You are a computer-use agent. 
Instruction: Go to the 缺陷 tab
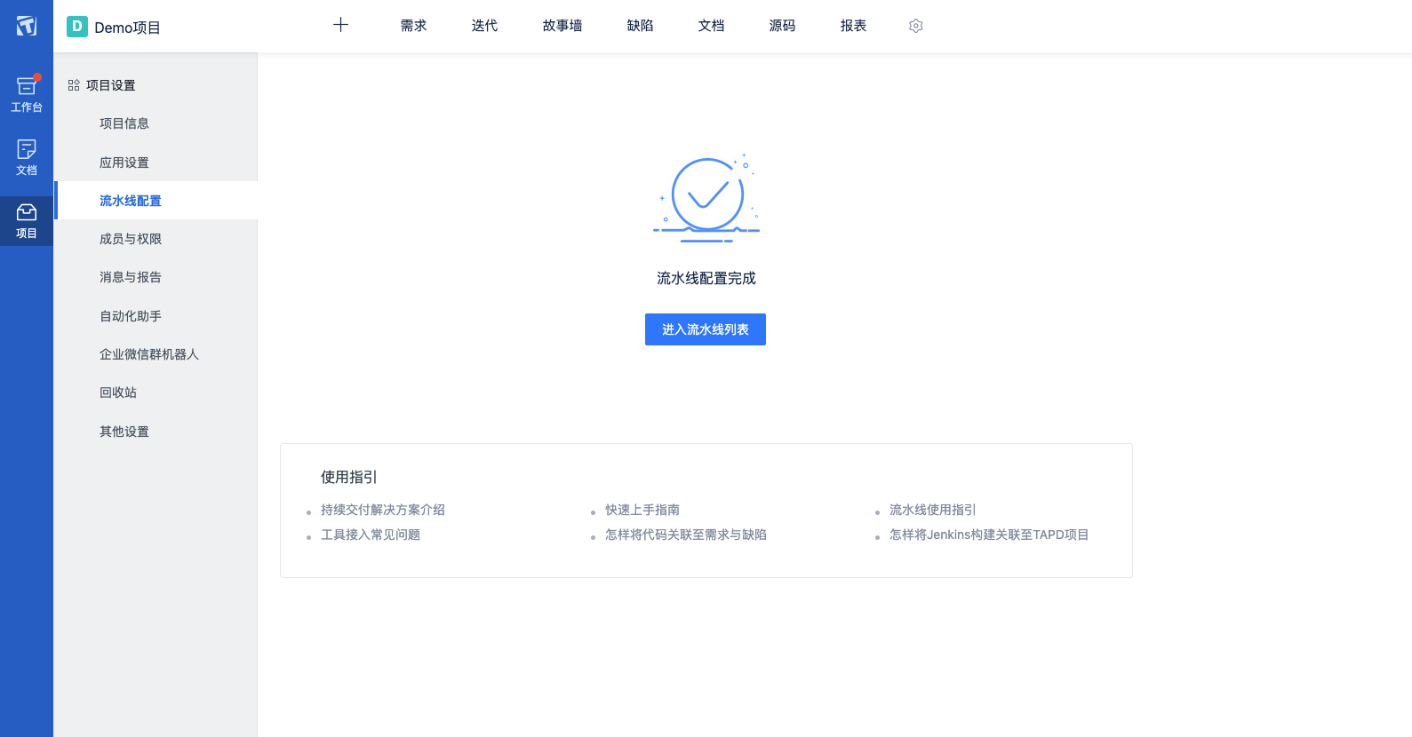tap(640, 26)
